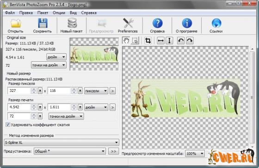The width and height of the screenshot is (259, 168).
Task: Click the >> button next to preset
Action: 113,151
